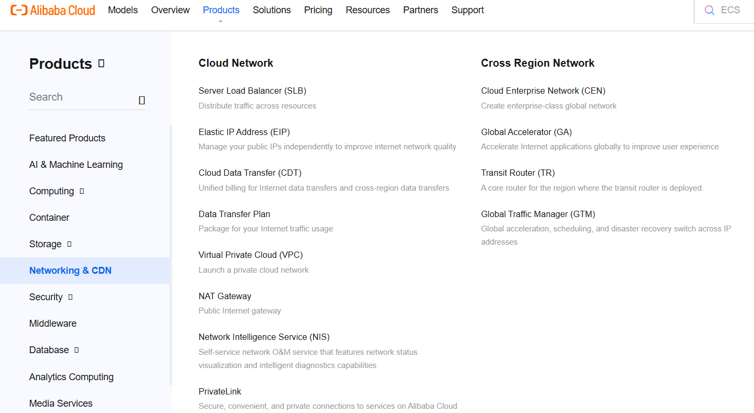
Task: Open the Resources menu
Action: [x=367, y=10]
